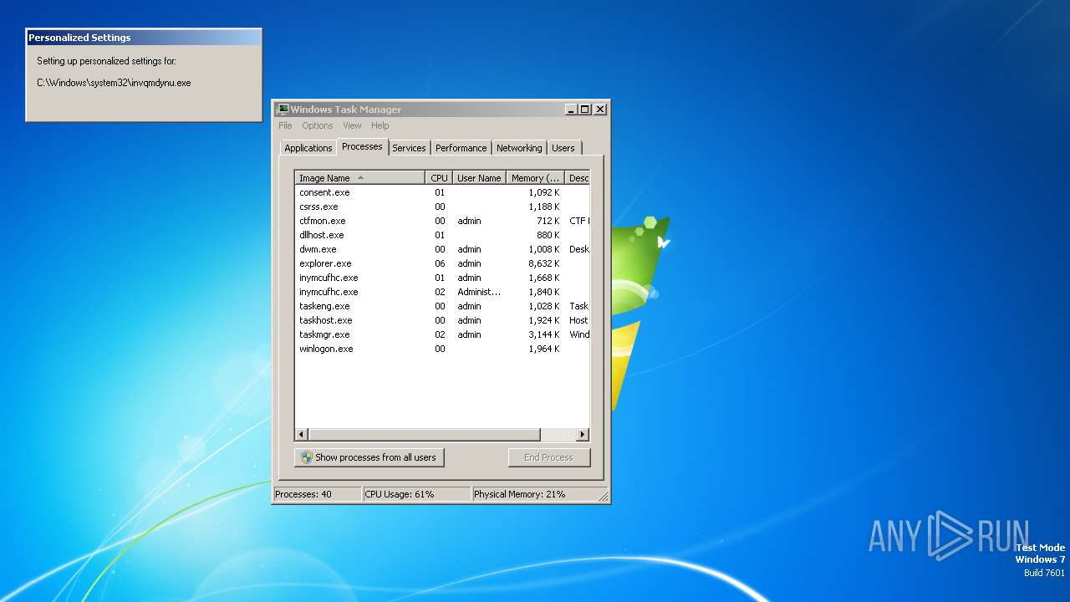This screenshot has height=602, width=1070.
Task: Click the horizontal scrollbar thumb
Action: point(425,435)
